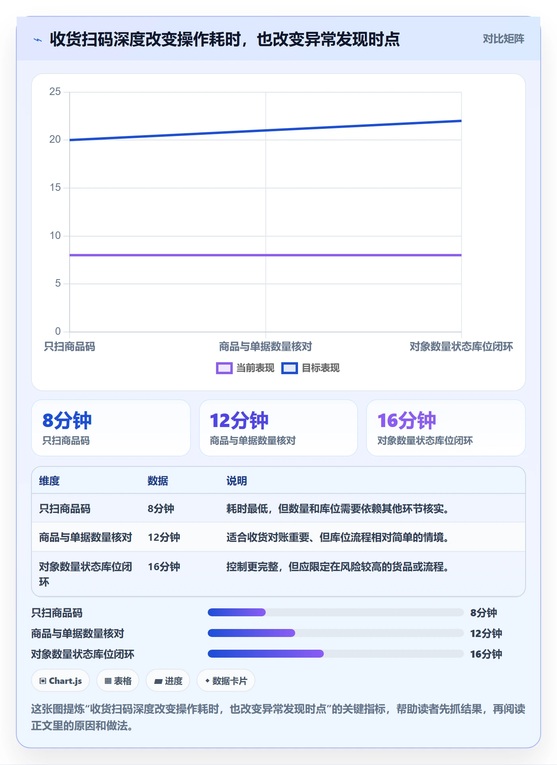Click the 对象数量状态库位闭环 progress bar
This screenshot has height=765, width=557.
pos(336,654)
